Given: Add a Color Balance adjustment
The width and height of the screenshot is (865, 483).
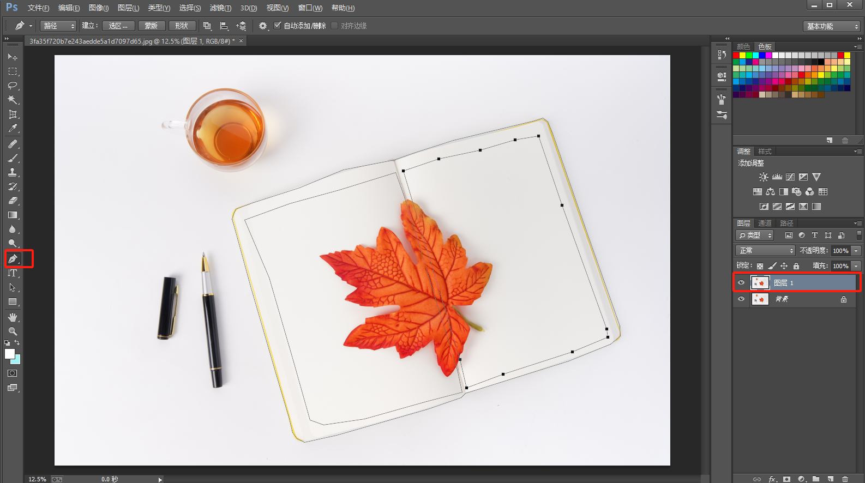Looking at the screenshot, I should (x=770, y=191).
